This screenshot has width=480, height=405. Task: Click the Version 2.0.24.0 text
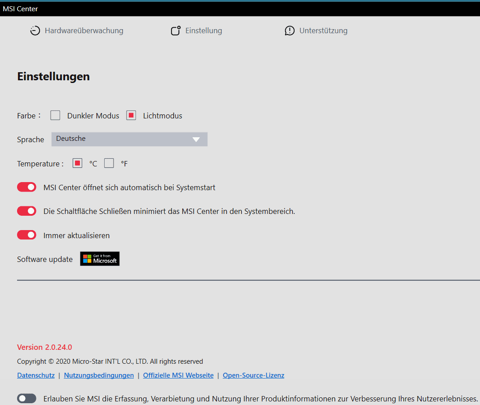(x=44, y=347)
